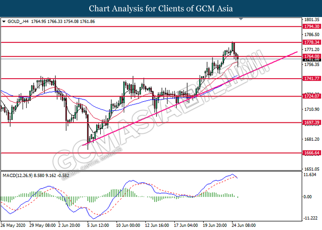Select the 1666.64 price level label

pos(312,153)
